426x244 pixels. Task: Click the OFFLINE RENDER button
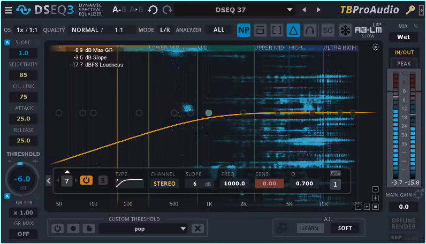pos(404,223)
